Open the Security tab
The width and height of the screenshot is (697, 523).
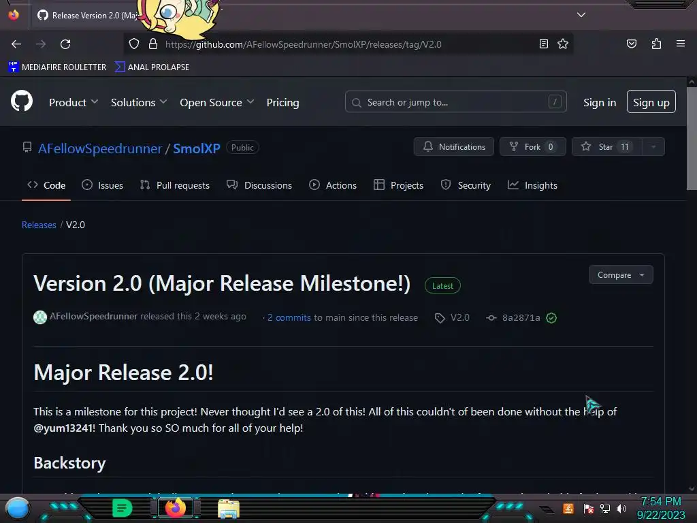click(466, 185)
